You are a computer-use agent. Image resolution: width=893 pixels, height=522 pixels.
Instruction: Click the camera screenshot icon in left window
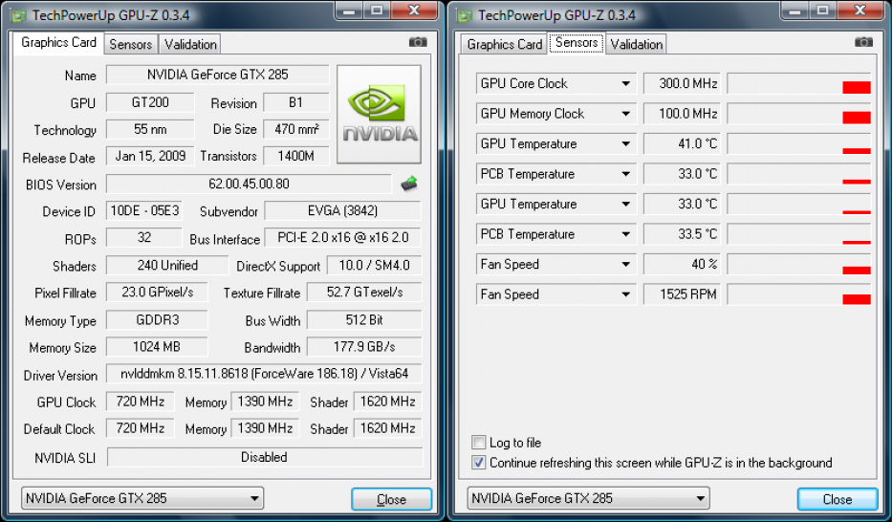point(418,42)
